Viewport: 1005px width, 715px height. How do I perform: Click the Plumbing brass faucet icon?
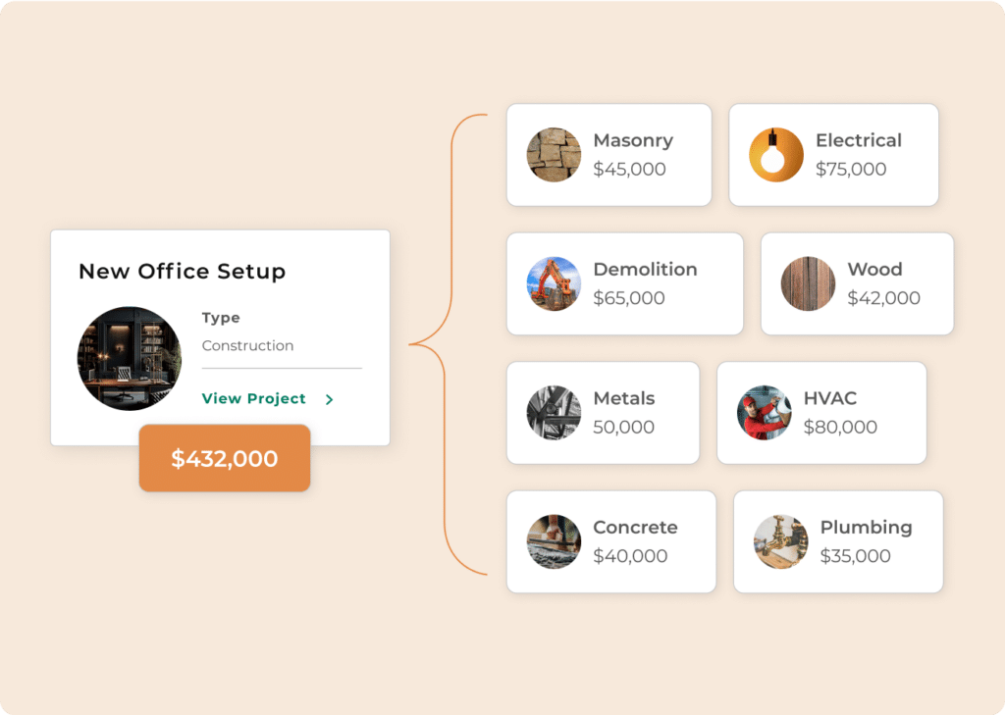[x=780, y=541]
